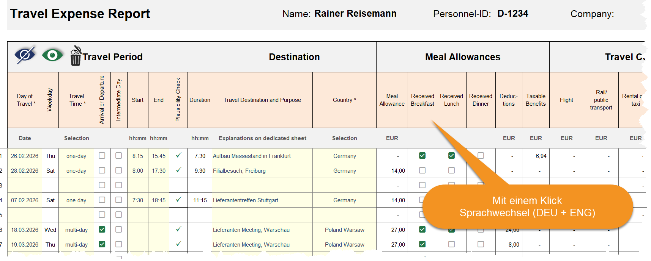
Task: Change country Poland Warsaw on 18.03.2026 row
Action: (x=344, y=230)
